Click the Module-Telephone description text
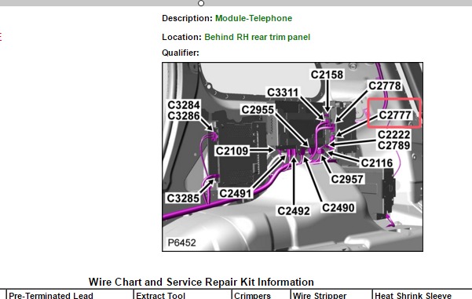This screenshot has height=299, width=472. (x=254, y=18)
